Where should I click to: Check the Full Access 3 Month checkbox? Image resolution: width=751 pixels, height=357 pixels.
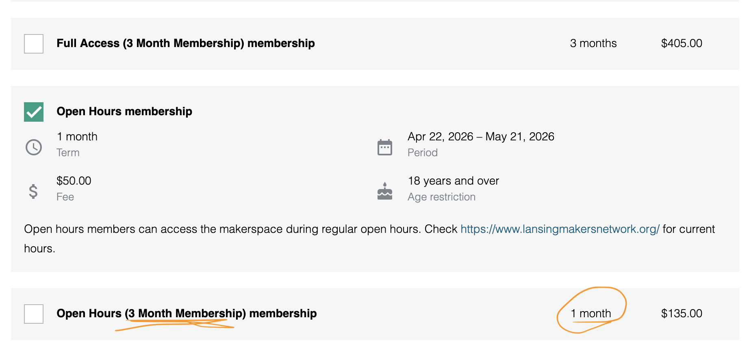tap(34, 44)
